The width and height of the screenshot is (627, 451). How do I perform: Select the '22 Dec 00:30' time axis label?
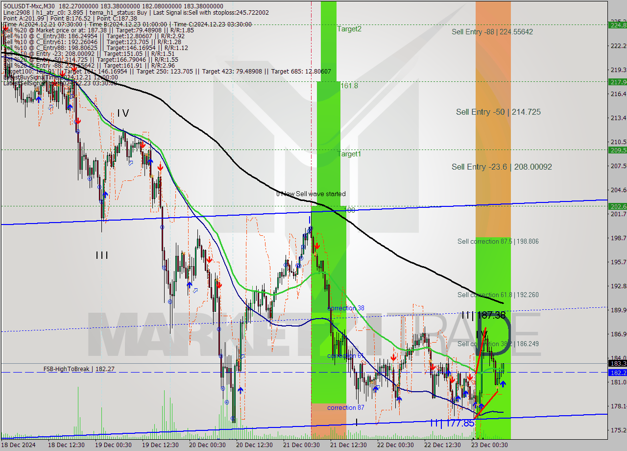point(395,445)
